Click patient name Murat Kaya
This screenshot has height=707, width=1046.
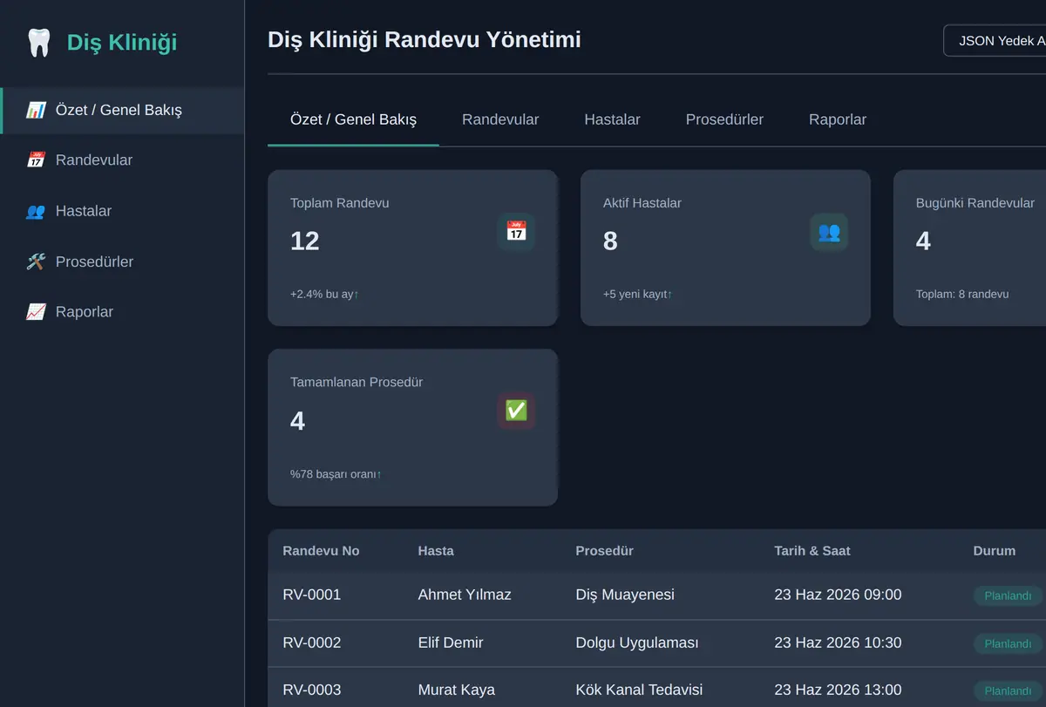457,690
